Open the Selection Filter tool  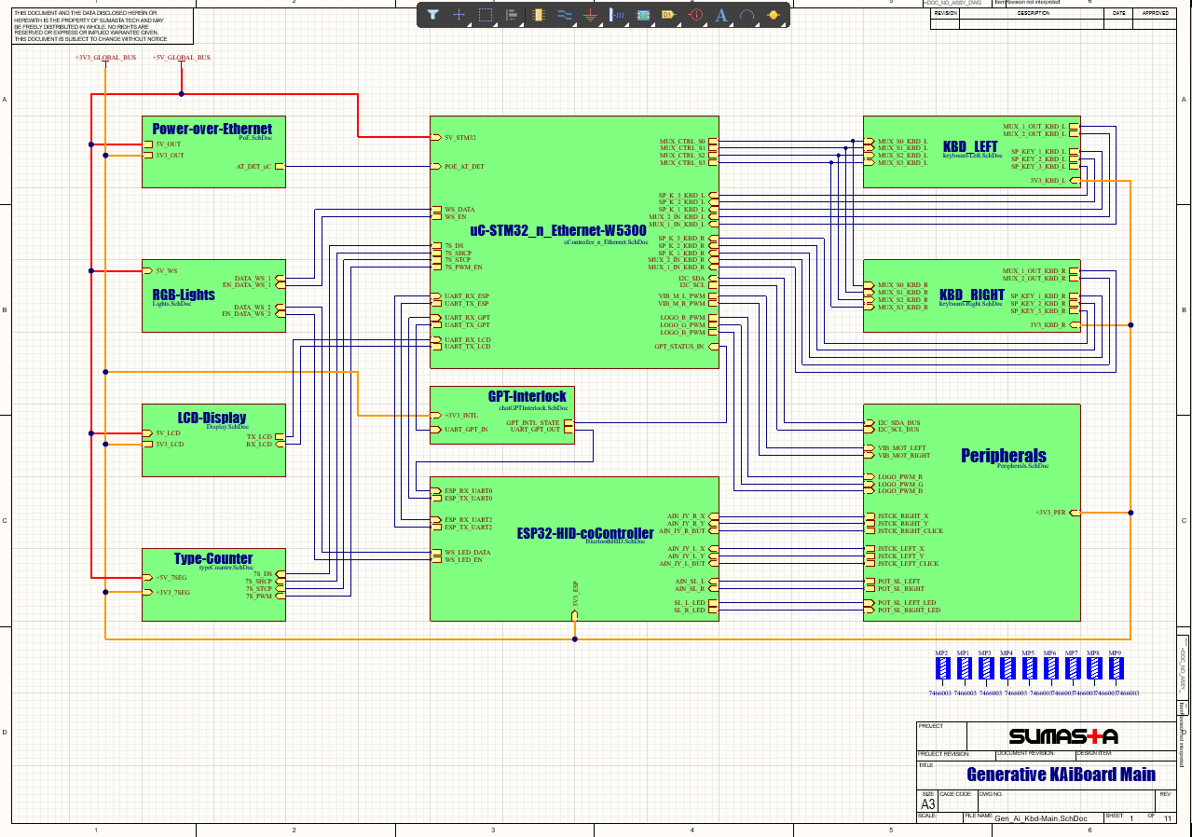[x=433, y=15]
